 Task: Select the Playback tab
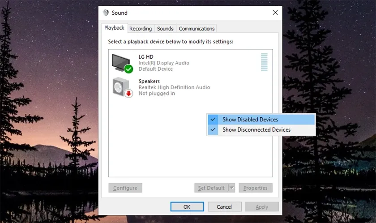(x=114, y=28)
